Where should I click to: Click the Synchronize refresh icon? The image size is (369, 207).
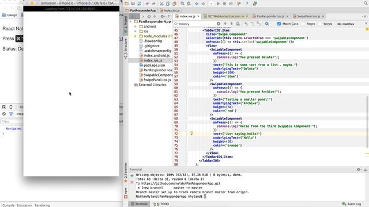(140, 3)
